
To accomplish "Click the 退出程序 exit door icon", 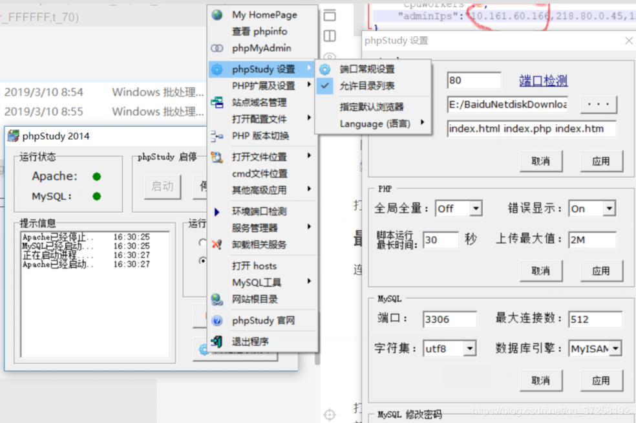I will (x=217, y=342).
